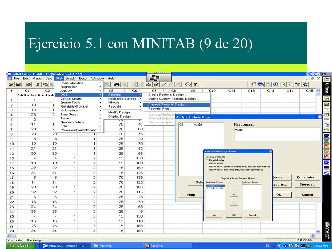Select the 'ANOVA Table' radio button
The image size is (332, 249).
pos(207,164)
